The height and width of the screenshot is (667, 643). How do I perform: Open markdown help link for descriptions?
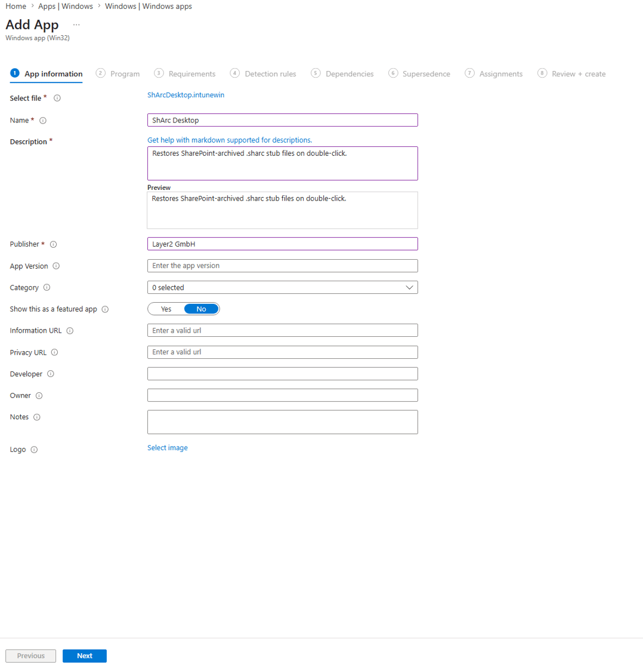(x=230, y=140)
